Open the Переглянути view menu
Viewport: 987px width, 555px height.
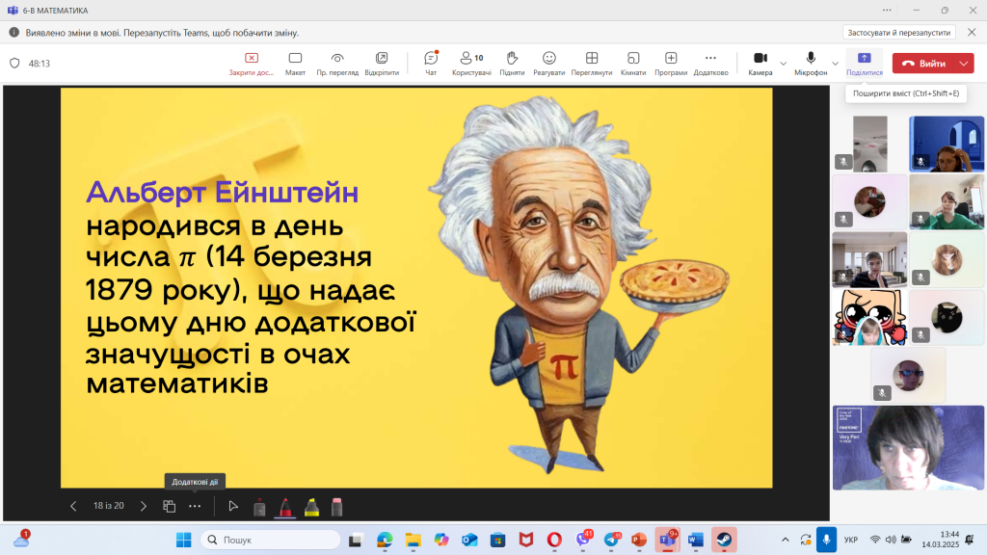[592, 60]
